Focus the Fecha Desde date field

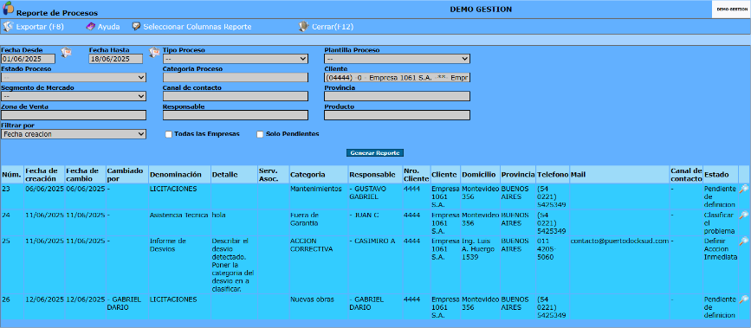(x=28, y=59)
